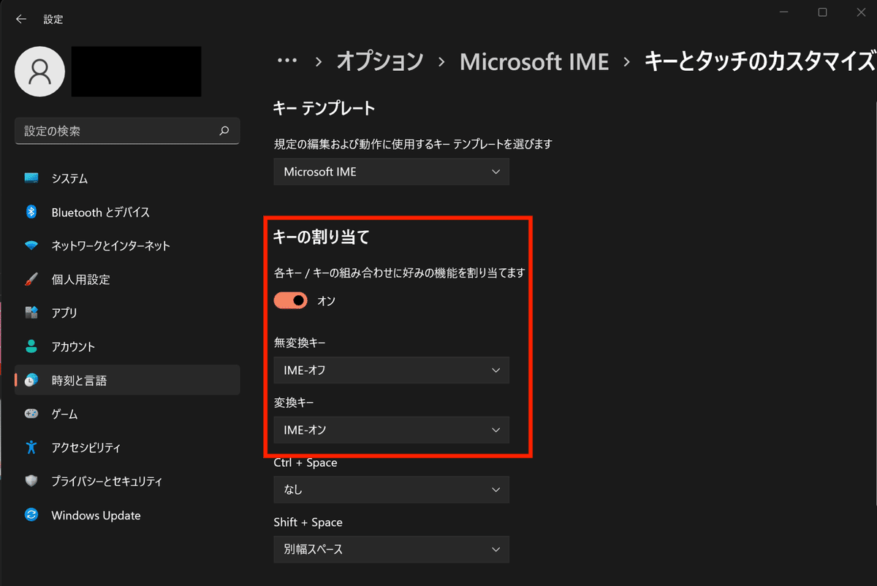Image resolution: width=877 pixels, height=586 pixels.
Task: Open アカウント settings category
Action: pos(127,346)
